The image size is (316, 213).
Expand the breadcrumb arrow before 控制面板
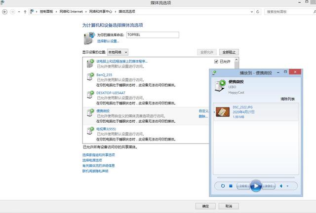(x=37, y=12)
